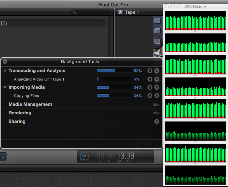
Task: Click the first CPU History core graph
Action: tap(195, 21)
